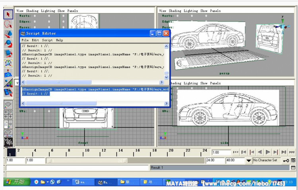The width and height of the screenshot is (298, 190).
Task: Step forward one frame
Action: click(x=284, y=152)
